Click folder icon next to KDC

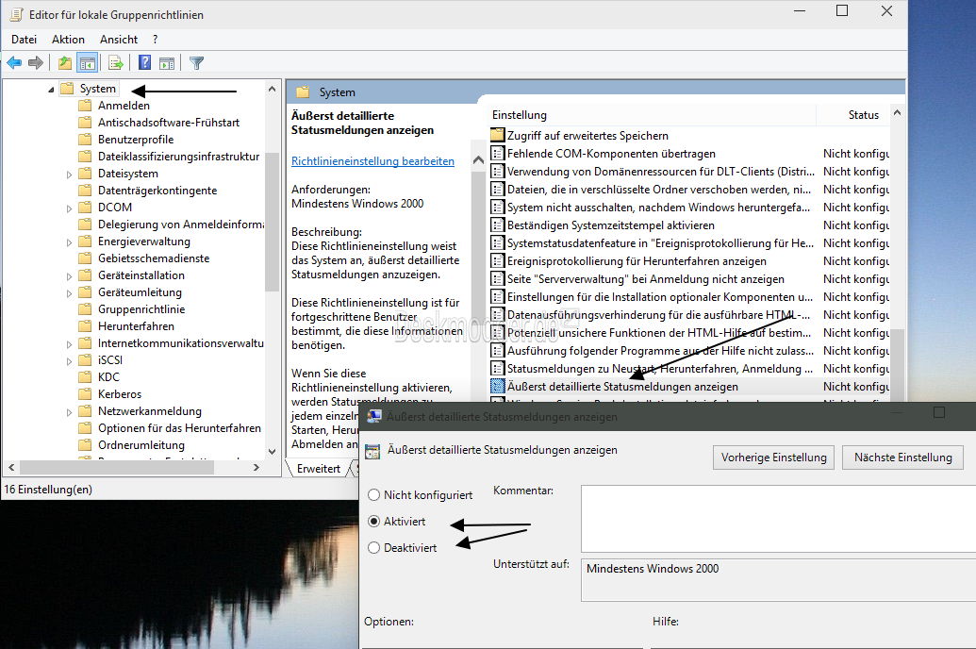pos(85,376)
